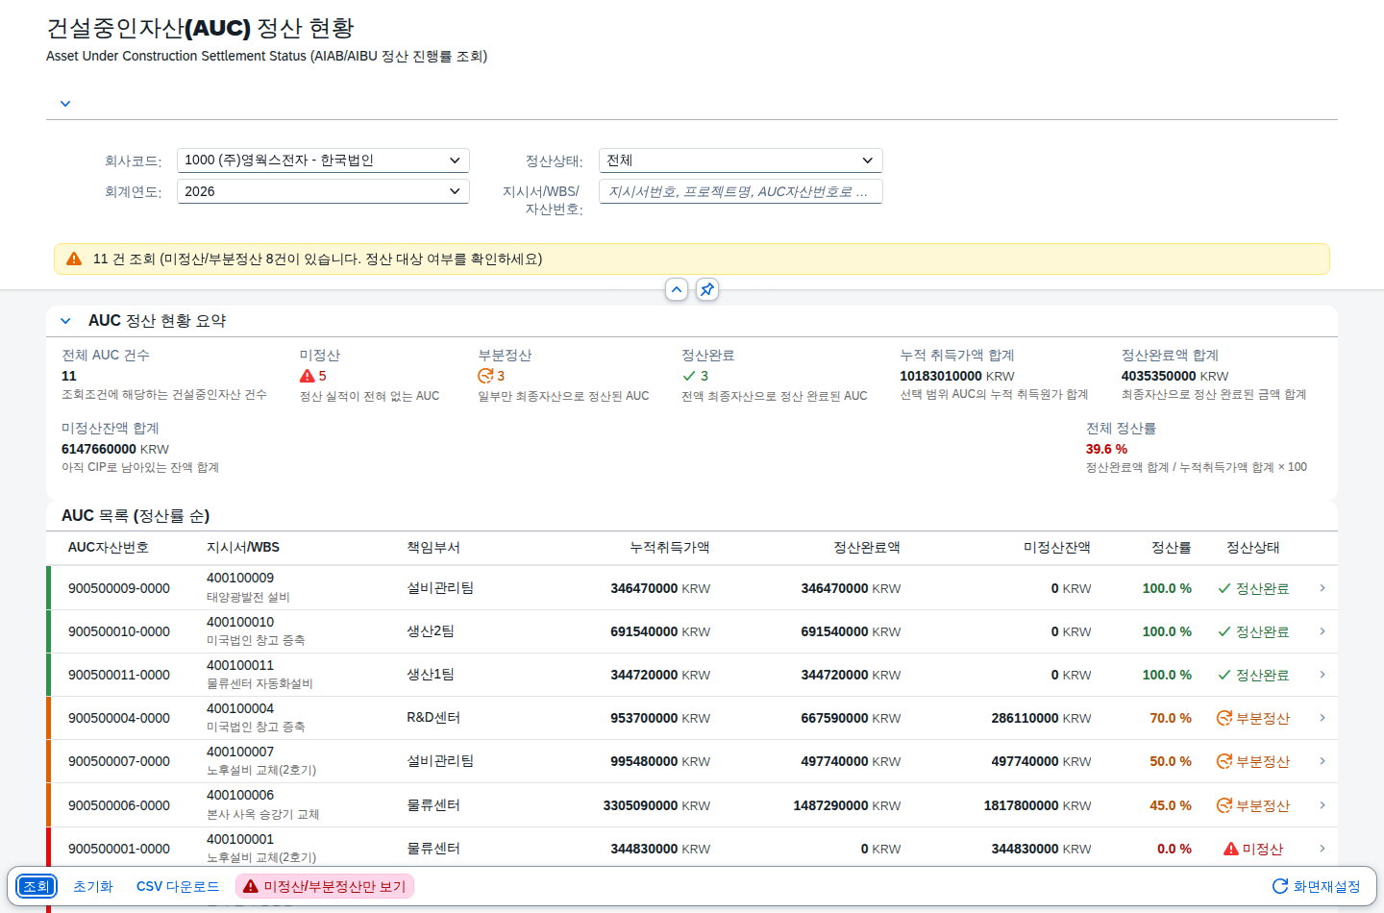
Task: Click the 미정산잔액 column header
Action: pyautogui.click(x=1057, y=548)
